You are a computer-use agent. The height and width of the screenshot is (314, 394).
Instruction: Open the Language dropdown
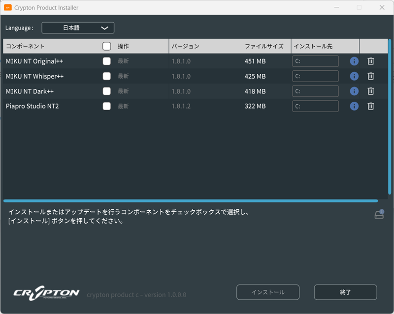pyautogui.click(x=78, y=28)
